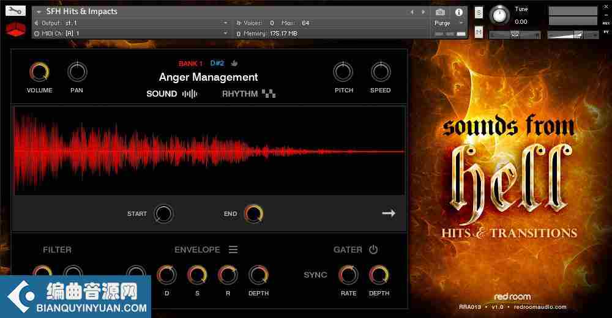Click the GATER section label
Viewport: 612px width, 318px height.
tap(348, 250)
